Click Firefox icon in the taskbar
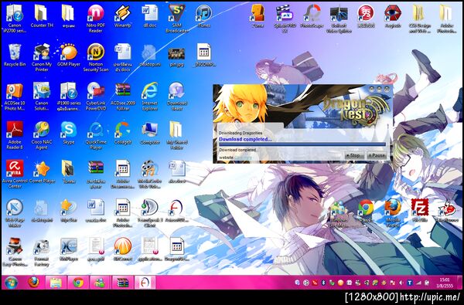The image size is (464, 305). [33, 283]
